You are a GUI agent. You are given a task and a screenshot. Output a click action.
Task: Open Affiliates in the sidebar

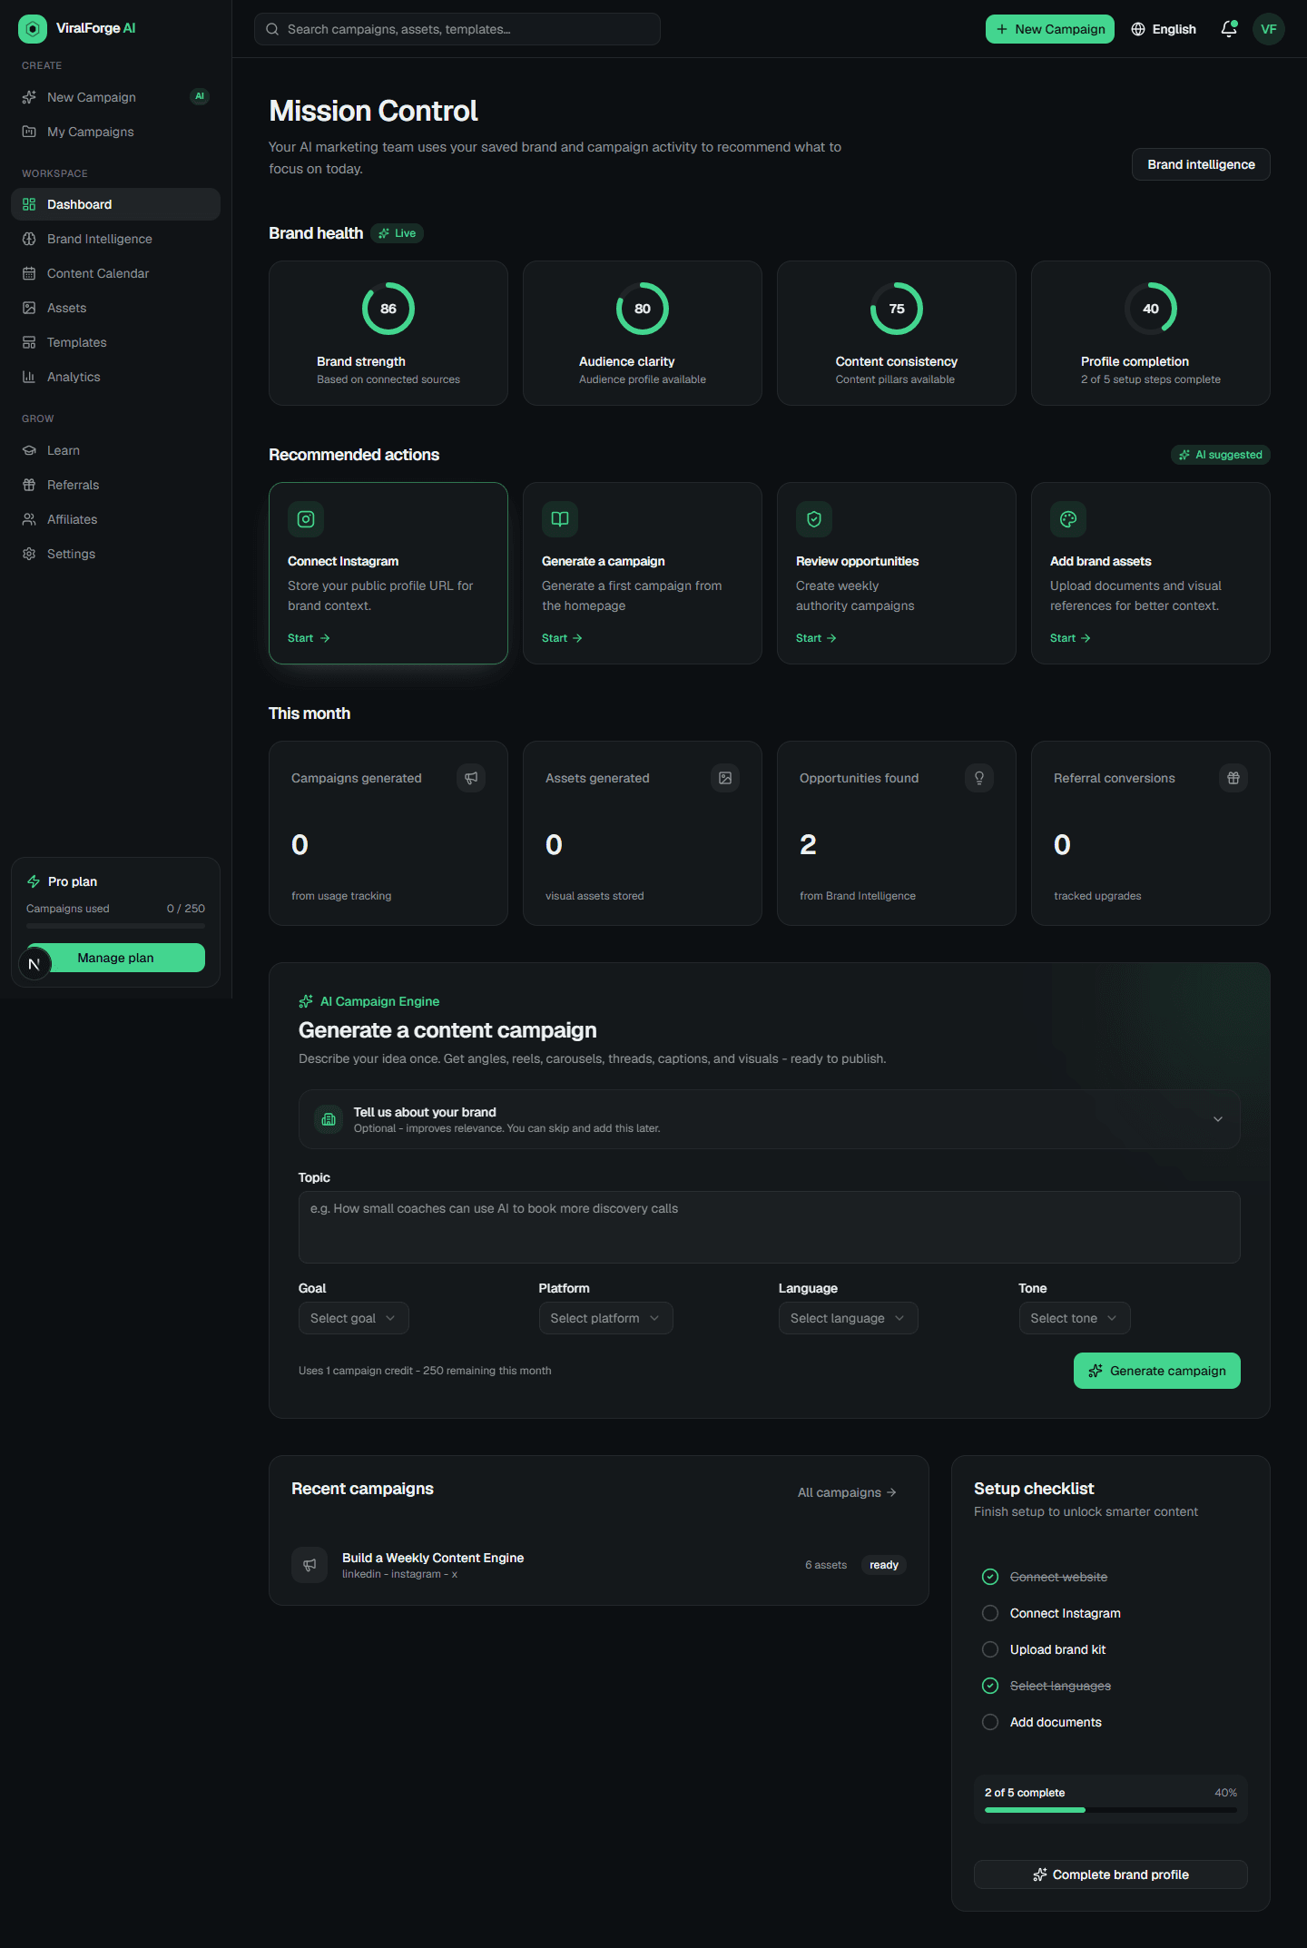click(115, 519)
